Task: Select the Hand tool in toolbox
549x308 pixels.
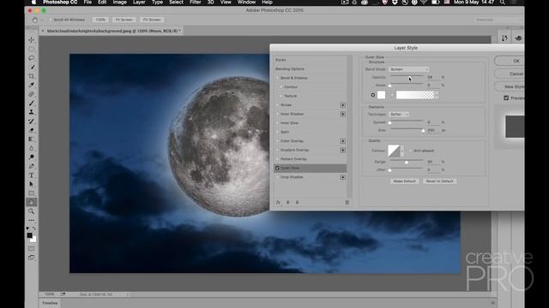Action: (32, 202)
